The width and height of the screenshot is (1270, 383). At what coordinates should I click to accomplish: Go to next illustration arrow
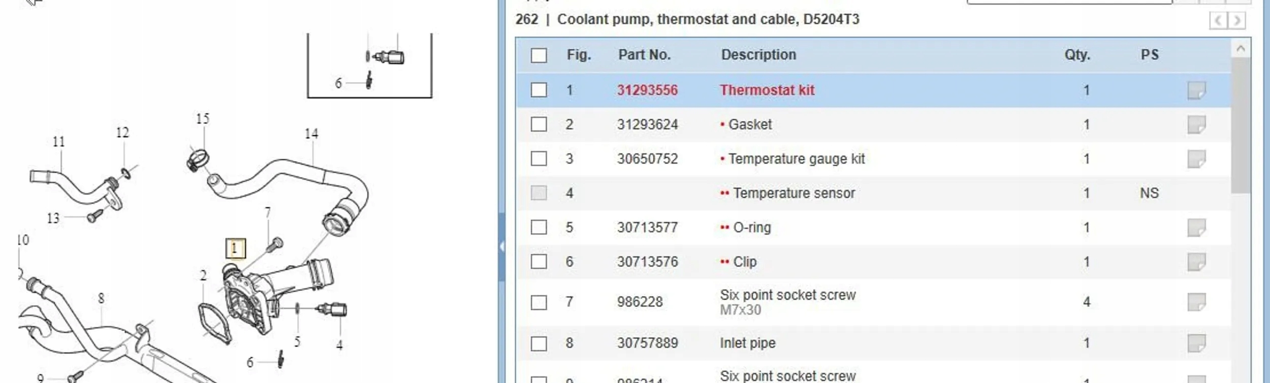[x=1237, y=21]
